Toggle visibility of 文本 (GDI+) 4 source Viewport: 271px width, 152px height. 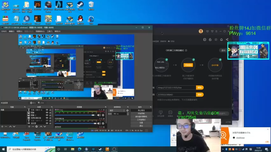pos(47,110)
